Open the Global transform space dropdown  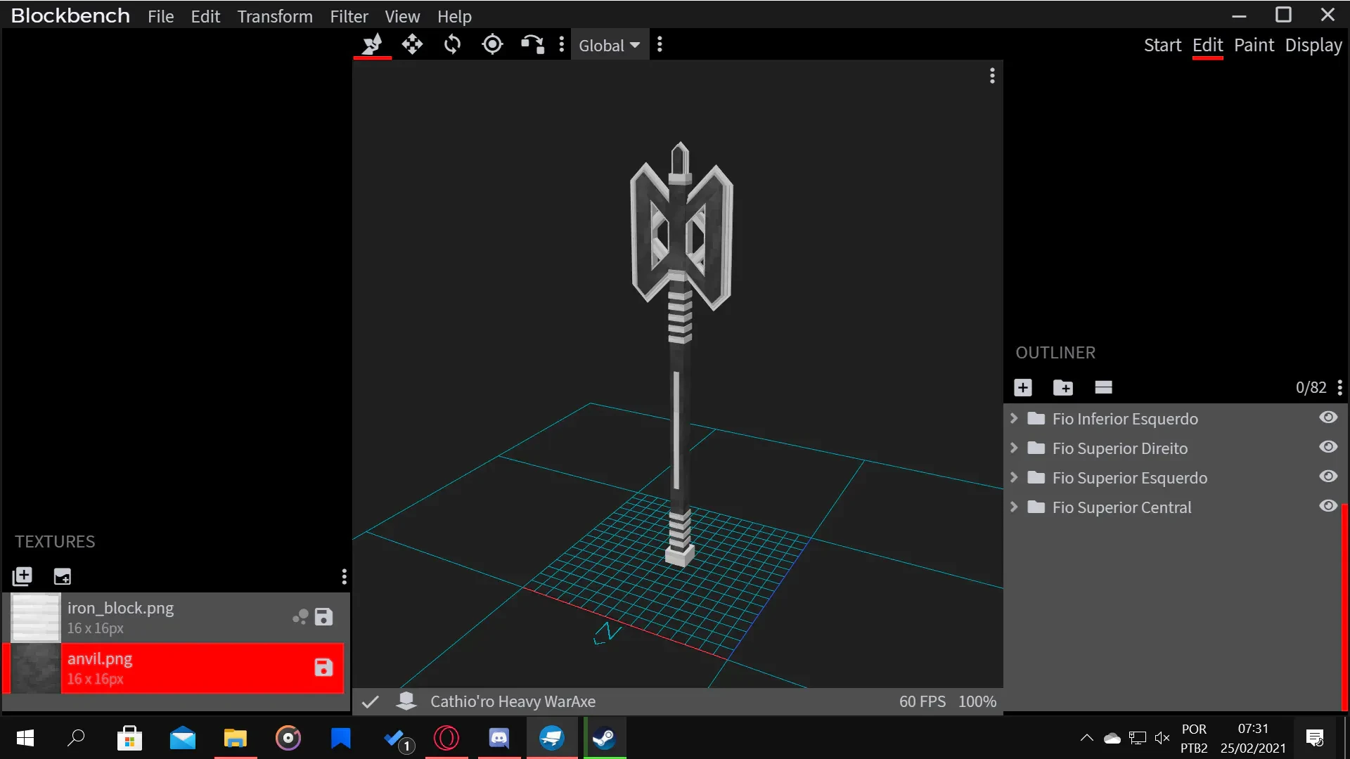[609, 45]
